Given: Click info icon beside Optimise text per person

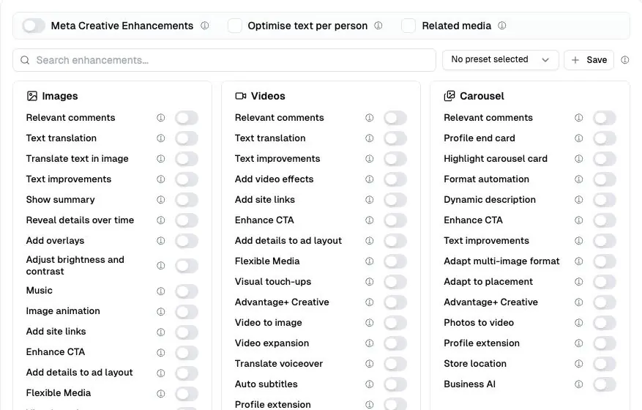Looking at the screenshot, I should point(378,26).
